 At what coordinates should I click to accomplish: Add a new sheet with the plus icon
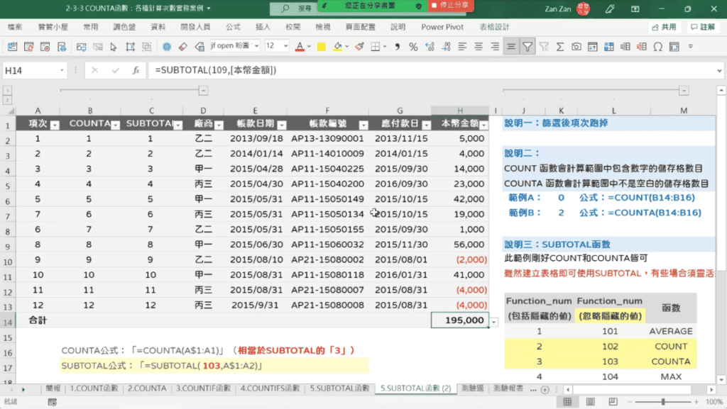pyautogui.click(x=545, y=390)
